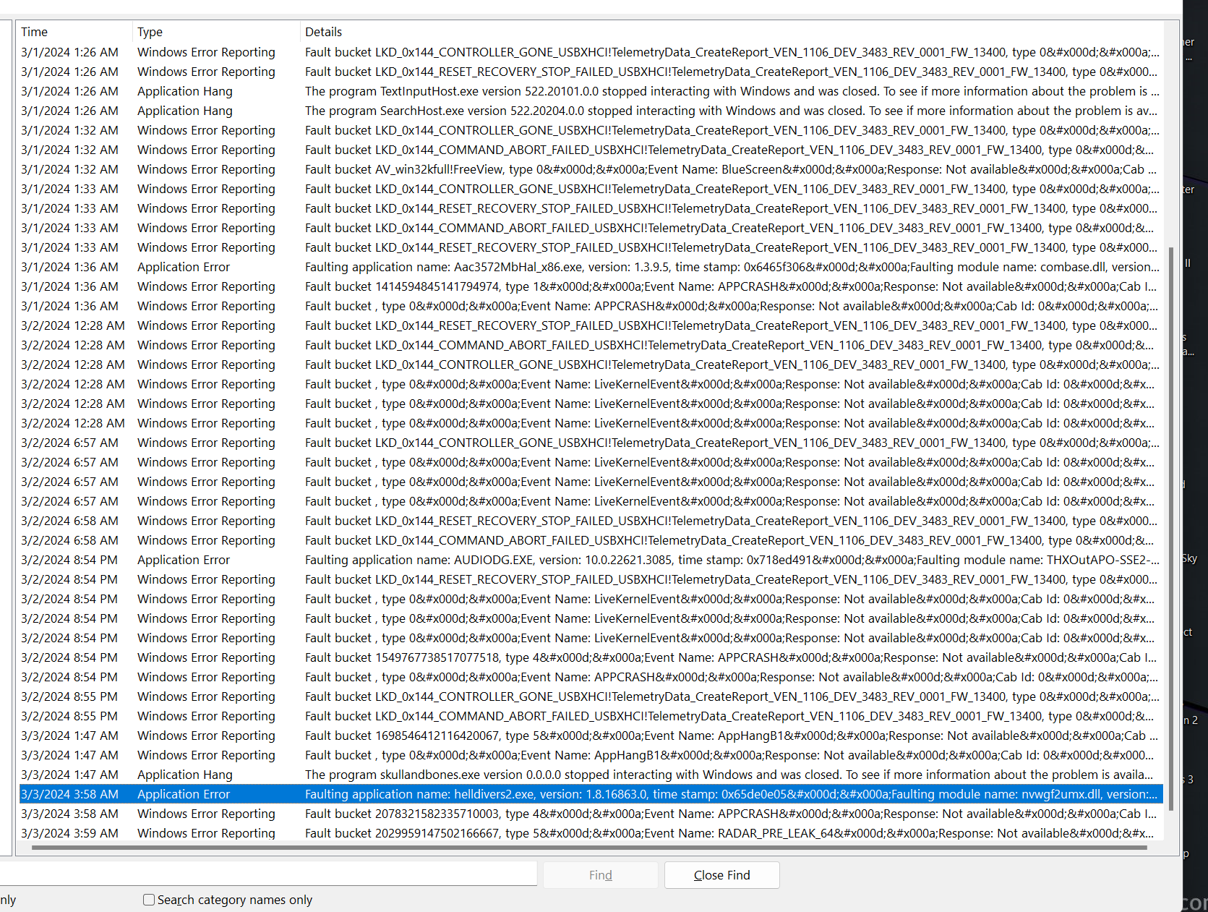Viewport: 1208px width, 912px height.
Task: Select the fault bucket 2078321582335710003 row
Action: (x=591, y=814)
